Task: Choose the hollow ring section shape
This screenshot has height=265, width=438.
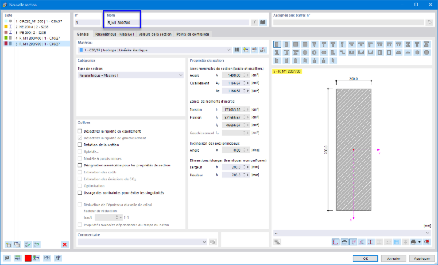Action: point(314,52)
